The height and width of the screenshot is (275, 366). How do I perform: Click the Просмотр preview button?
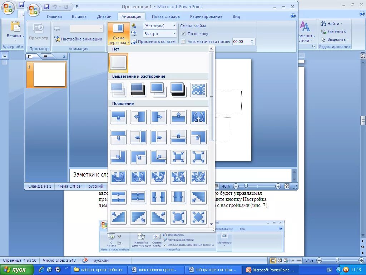pyautogui.click(x=39, y=32)
